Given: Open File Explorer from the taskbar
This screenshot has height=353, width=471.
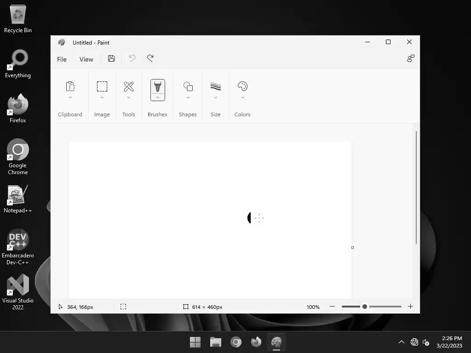Looking at the screenshot, I should pyautogui.click(x=216, y=342).
